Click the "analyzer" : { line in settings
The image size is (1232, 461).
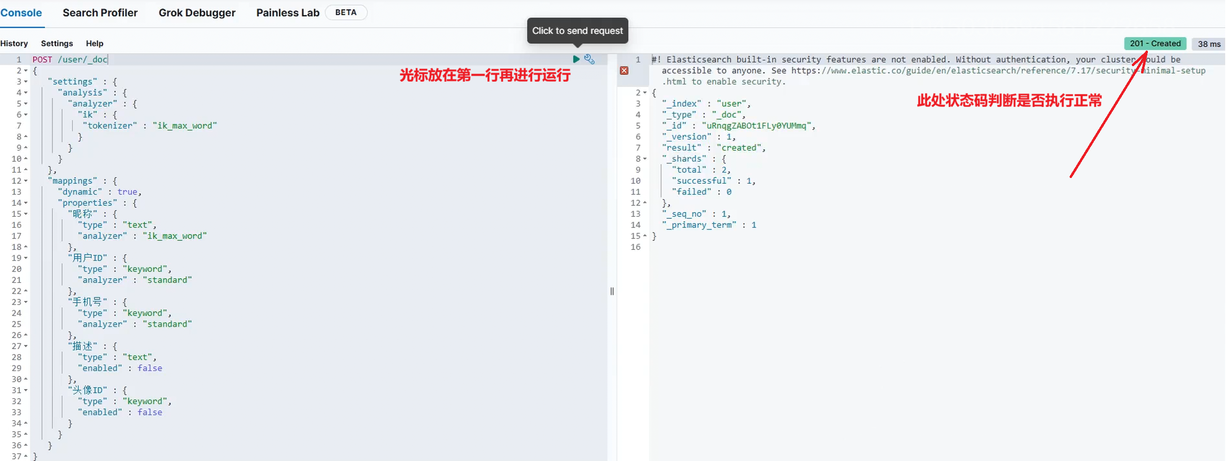[102, 104]
